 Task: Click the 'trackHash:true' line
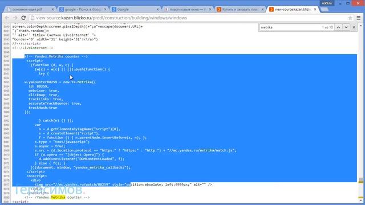click(43, 108)
